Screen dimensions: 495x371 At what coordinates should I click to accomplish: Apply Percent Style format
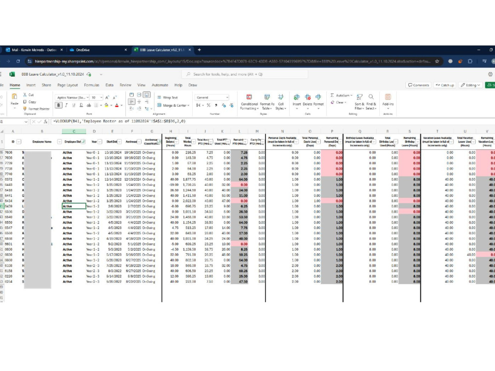coord(209,105)
